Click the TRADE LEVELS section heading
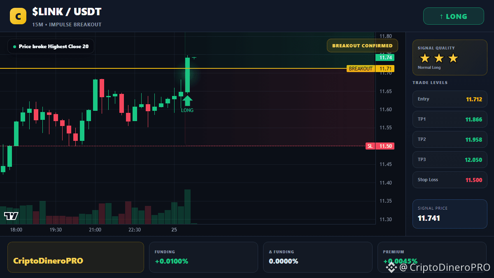Screen dimensions: 494x278 430,83
